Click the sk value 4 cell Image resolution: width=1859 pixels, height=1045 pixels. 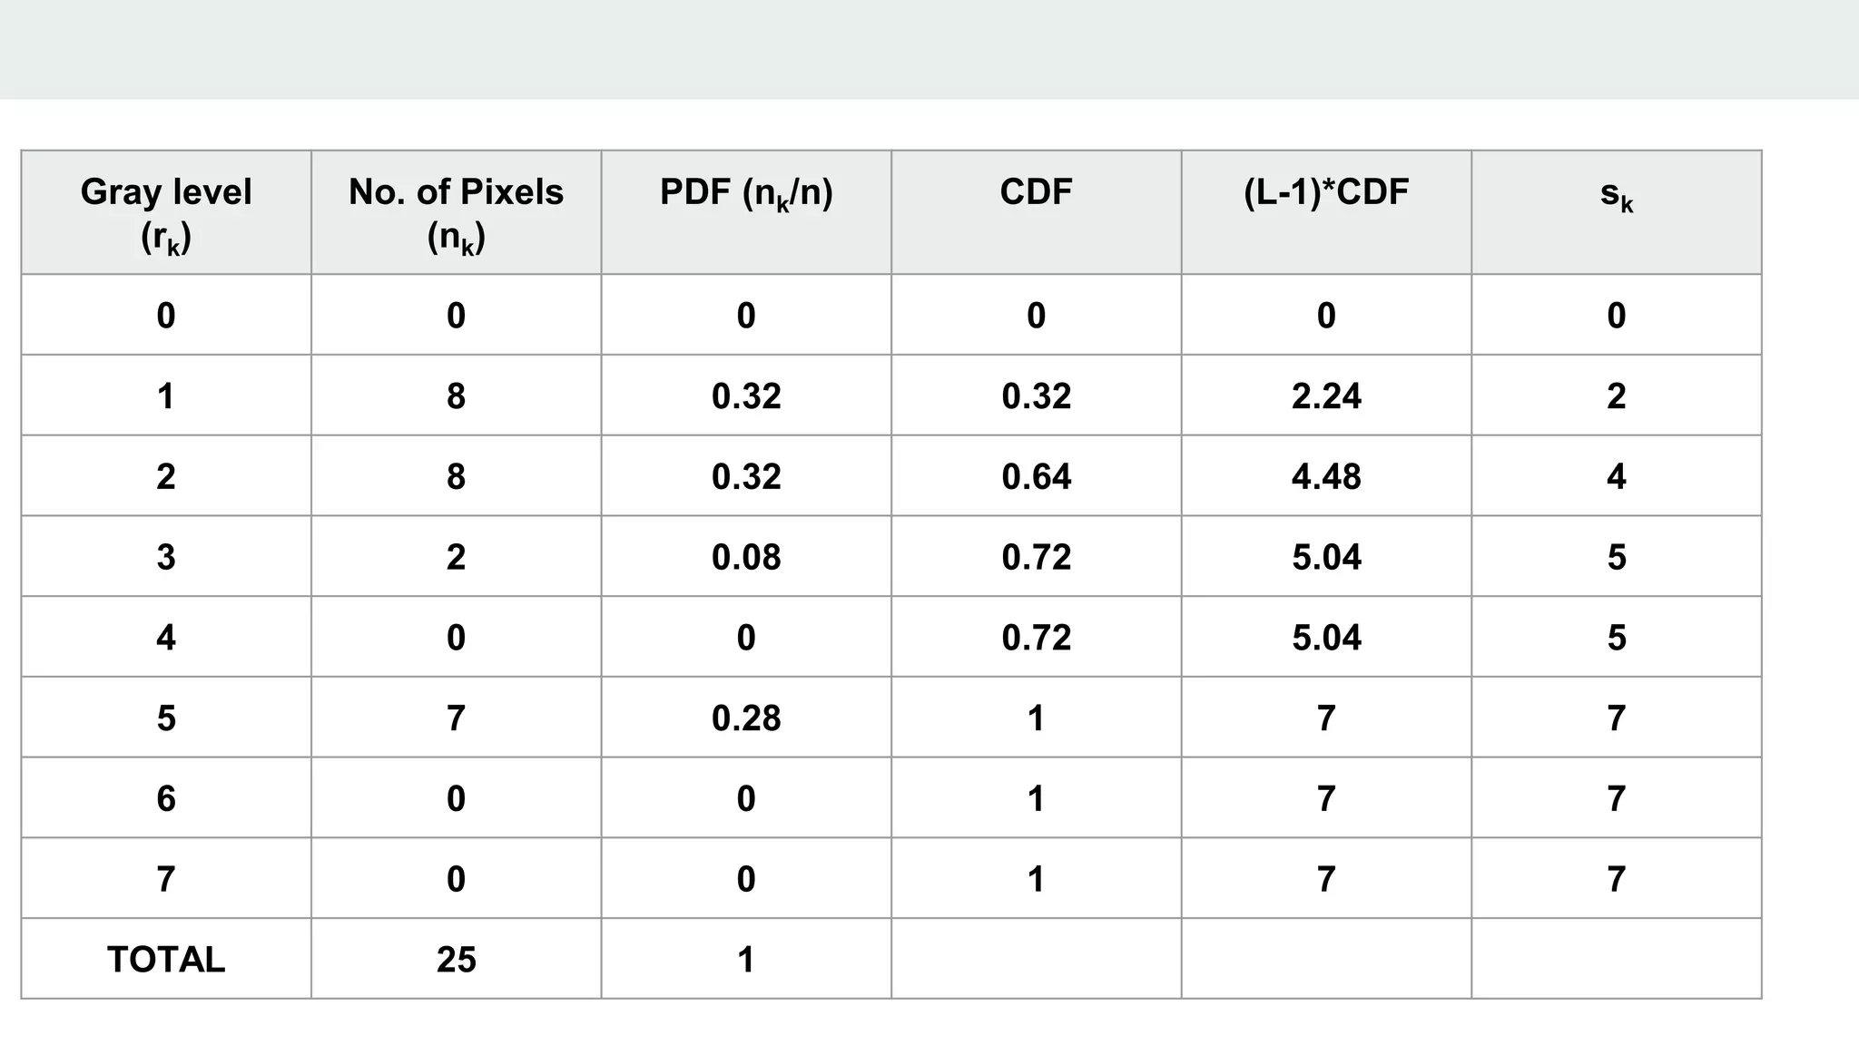pos(1617,476)
